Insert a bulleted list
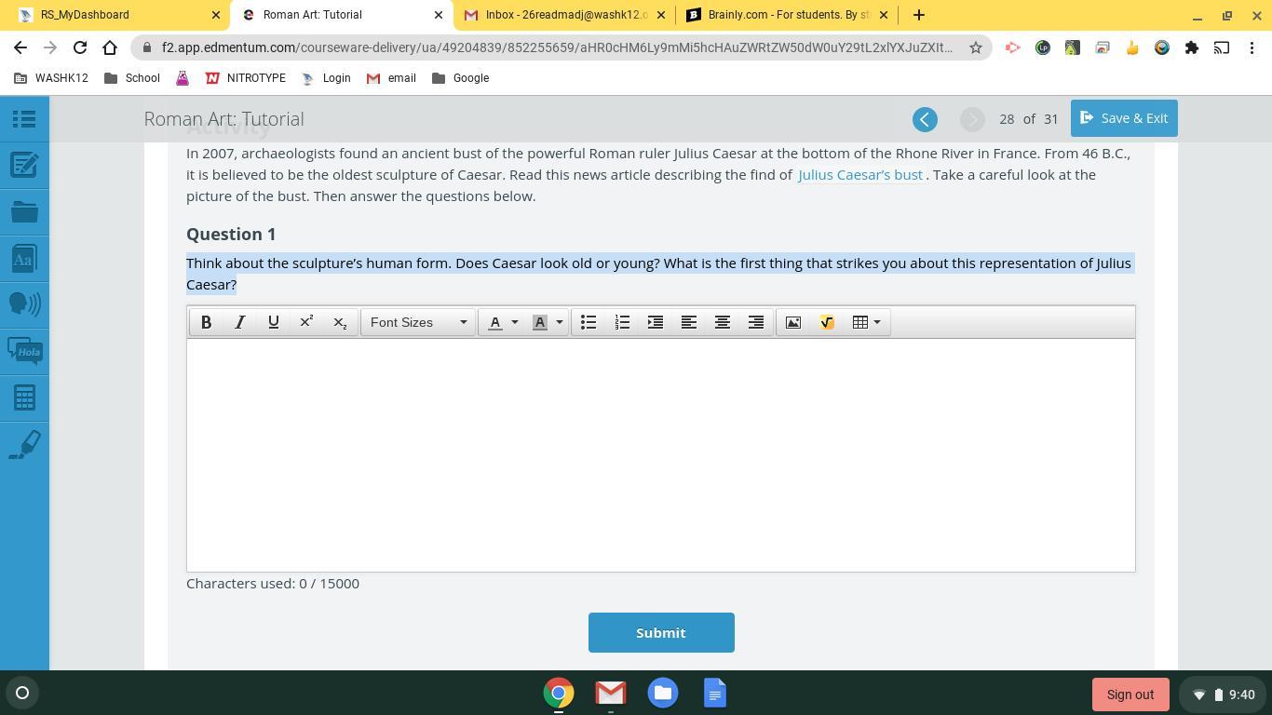Viewport: 1272px width, 715px height. click(589, 322)
